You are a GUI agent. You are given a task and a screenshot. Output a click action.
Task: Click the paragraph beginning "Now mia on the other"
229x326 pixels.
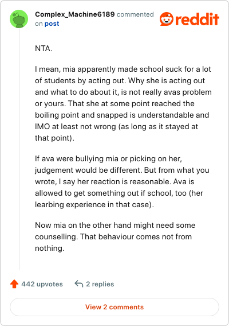(115, 236)
